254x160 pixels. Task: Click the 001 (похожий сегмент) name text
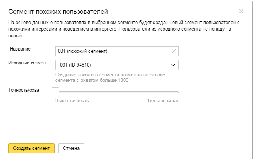82,51
